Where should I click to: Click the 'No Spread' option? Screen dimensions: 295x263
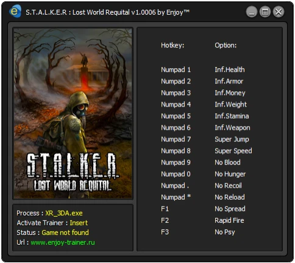230,209
